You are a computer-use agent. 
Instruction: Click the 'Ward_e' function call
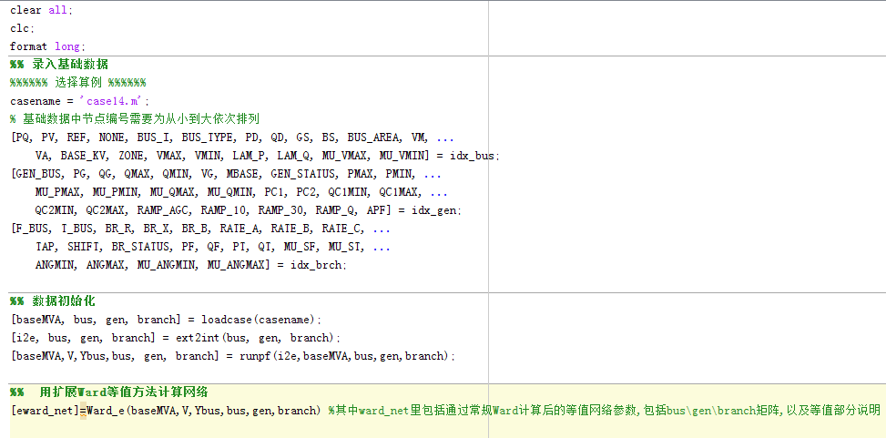click(105, 411)
